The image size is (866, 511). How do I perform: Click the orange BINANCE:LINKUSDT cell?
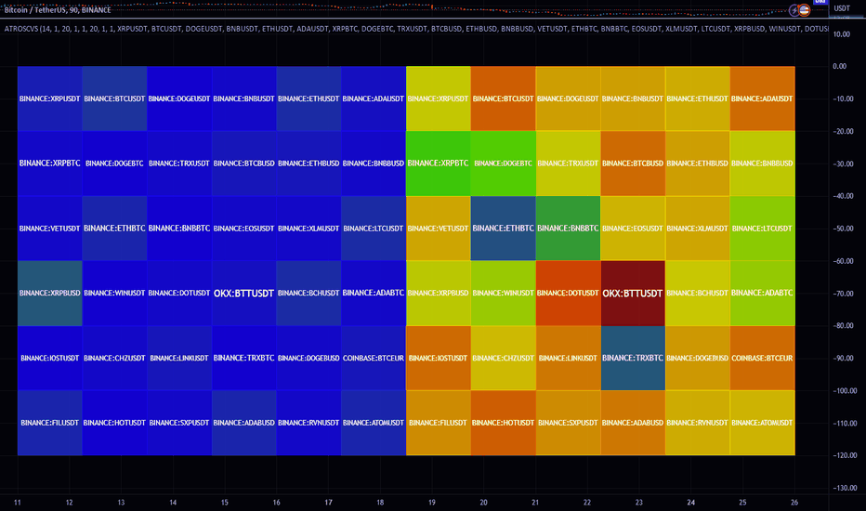pos(568,358)
